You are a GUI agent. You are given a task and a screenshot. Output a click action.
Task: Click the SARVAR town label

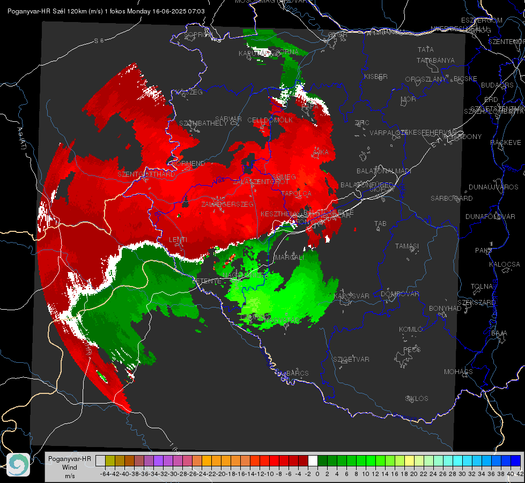228,119
